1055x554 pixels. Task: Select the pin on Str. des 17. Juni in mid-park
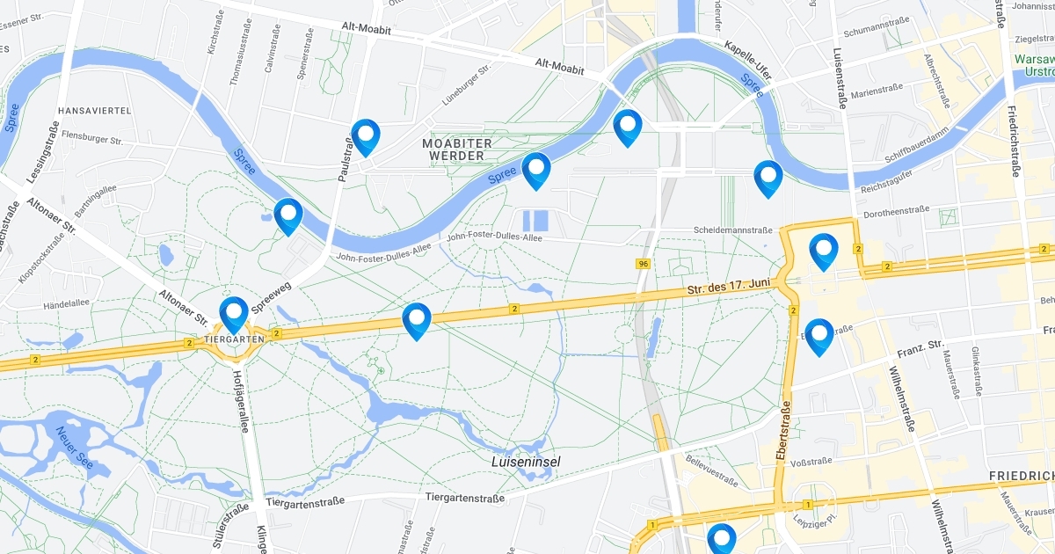point(417,321)
